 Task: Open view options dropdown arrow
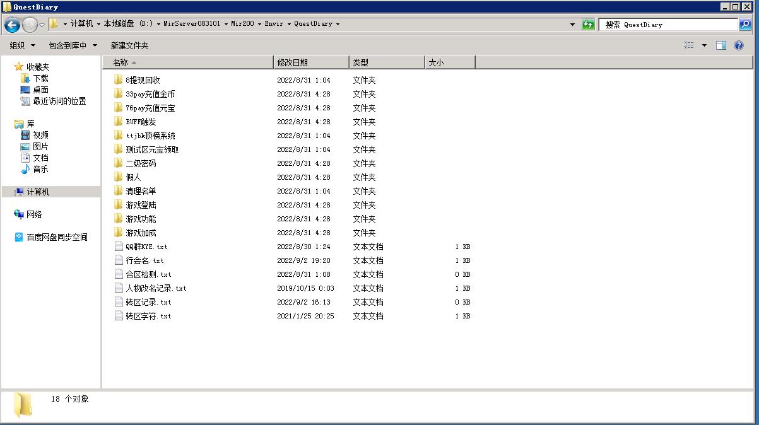tap(704, 45)
